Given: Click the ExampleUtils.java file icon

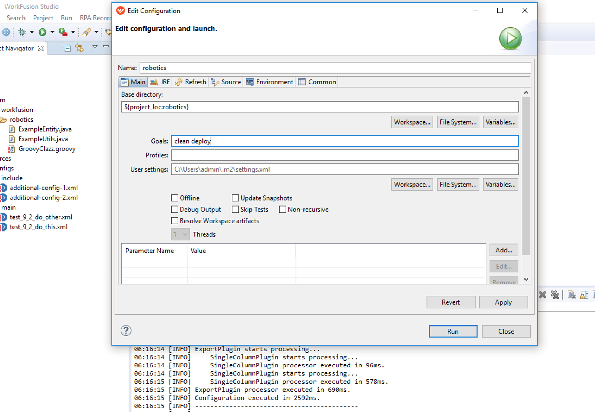Looking at the screenshot, I should pos(12,139).
